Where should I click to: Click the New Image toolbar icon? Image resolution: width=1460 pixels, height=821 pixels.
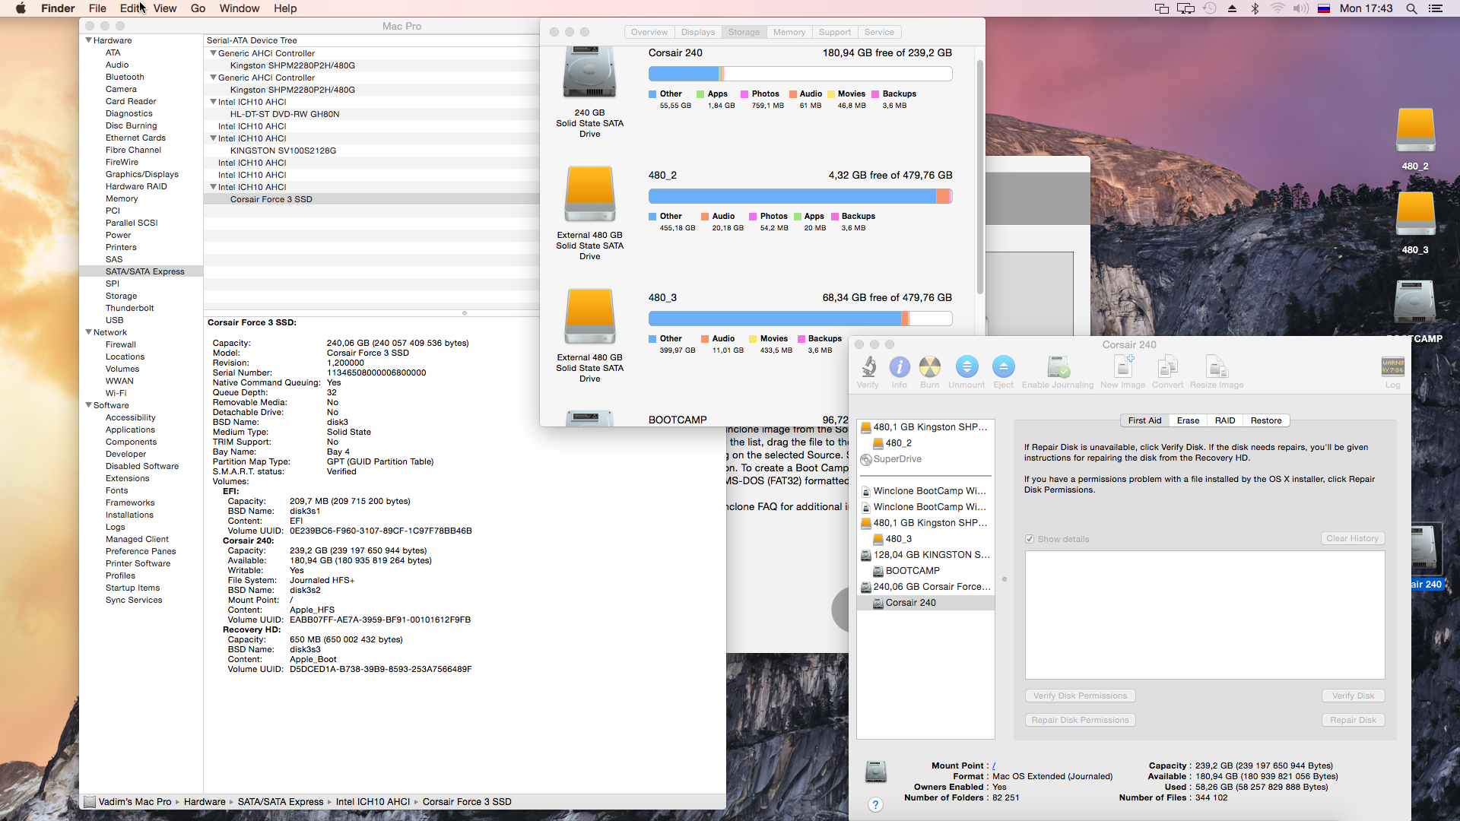point(1122,368)
